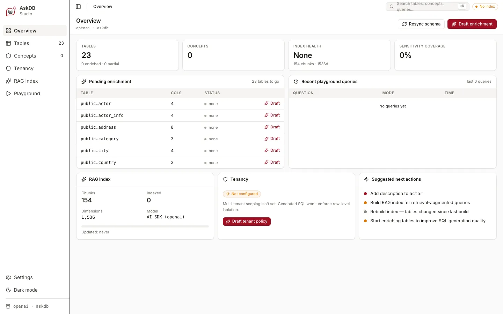
Task: Draft enrichment for public.city
Action: click(272, 150)
